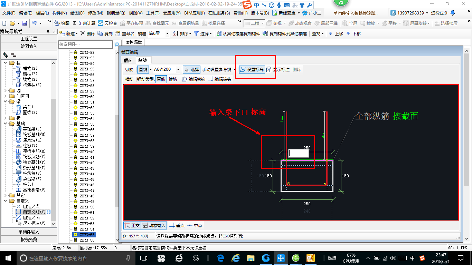Click the Windows Start button
The width and height of the screenshot is (472, 265).
(8, 258)
